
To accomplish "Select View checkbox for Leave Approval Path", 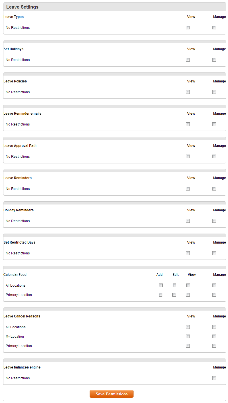I will [188, 157].
